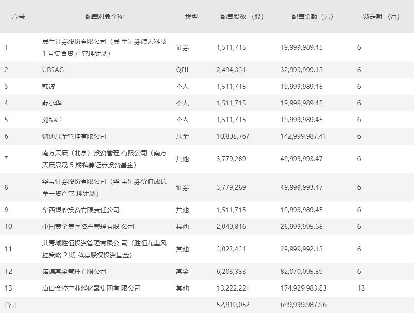Click 个人 type in 薛小华 row
The height and width of the screenshot is (314, 414).
pos(182,103)
